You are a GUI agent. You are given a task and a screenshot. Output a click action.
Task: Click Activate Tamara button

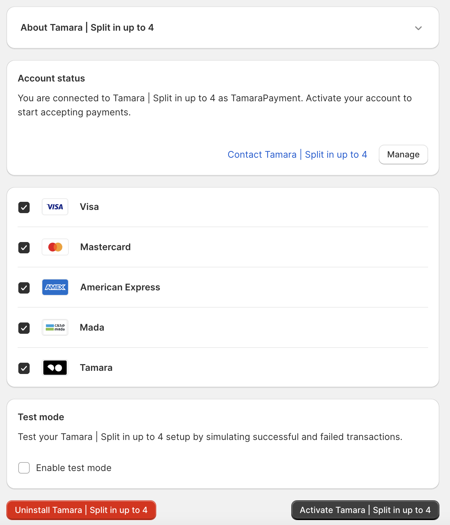pyautogui.click(x=365, y=510)
